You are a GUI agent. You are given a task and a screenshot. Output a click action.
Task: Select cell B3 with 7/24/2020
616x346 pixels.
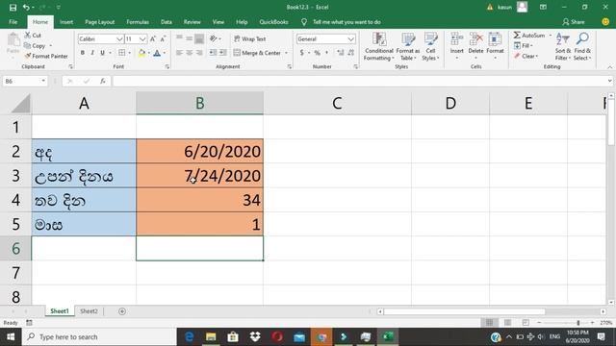199,175
